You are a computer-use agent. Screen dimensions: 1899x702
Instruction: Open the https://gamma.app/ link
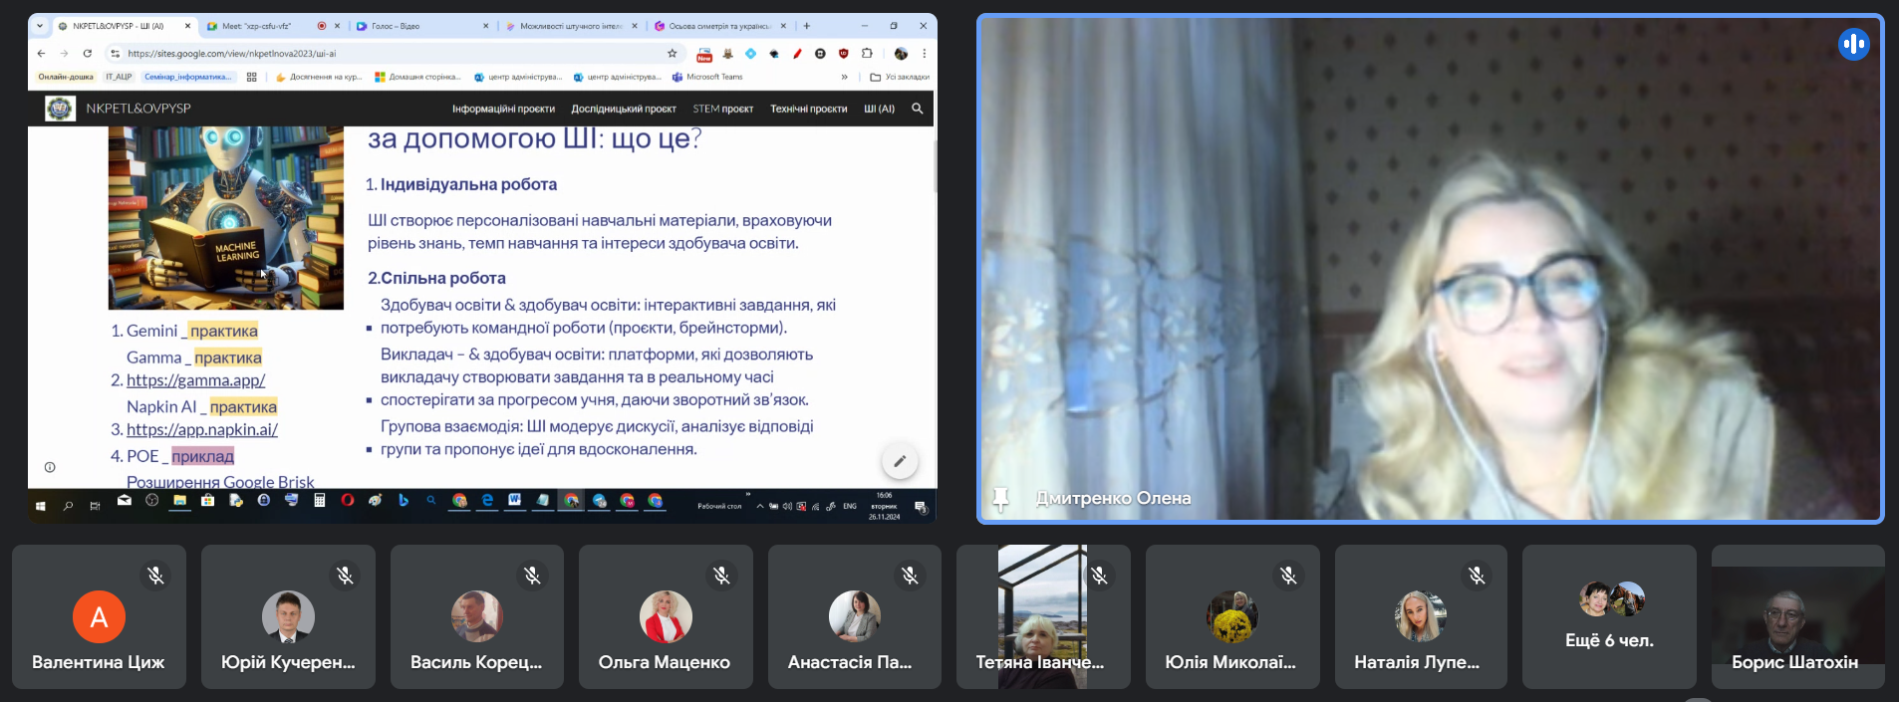click(195, 380)
